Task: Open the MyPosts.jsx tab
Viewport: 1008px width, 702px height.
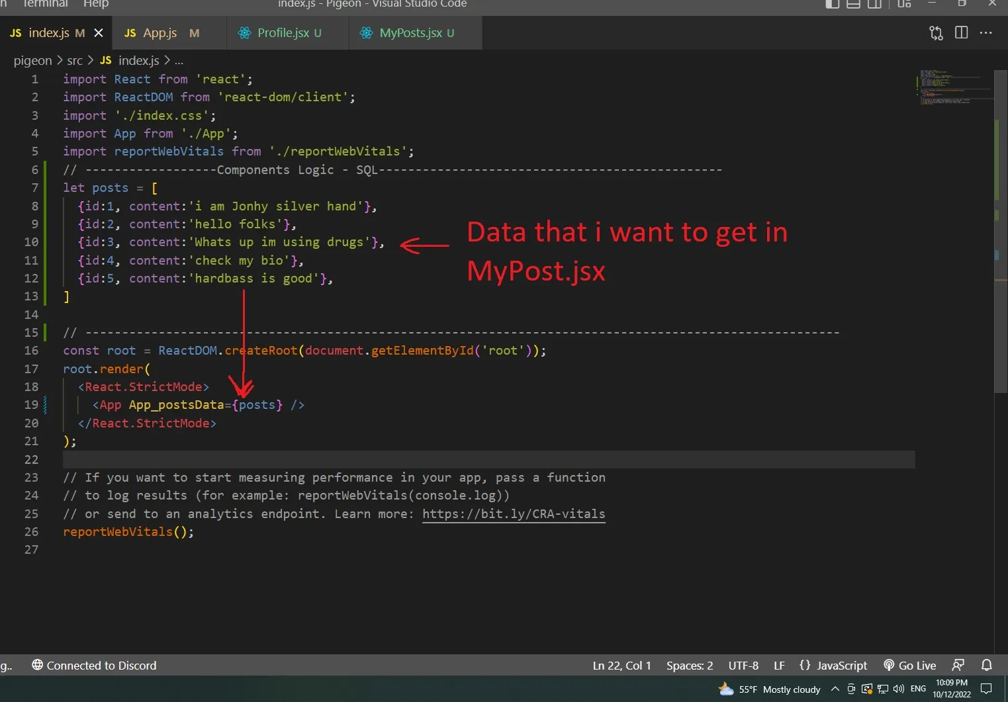Action: (410, 33)
